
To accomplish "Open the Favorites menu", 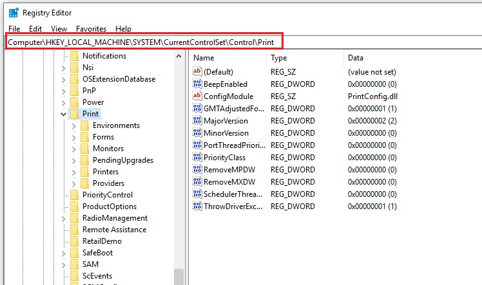I will pyautogui.click(x=91, y=29).
